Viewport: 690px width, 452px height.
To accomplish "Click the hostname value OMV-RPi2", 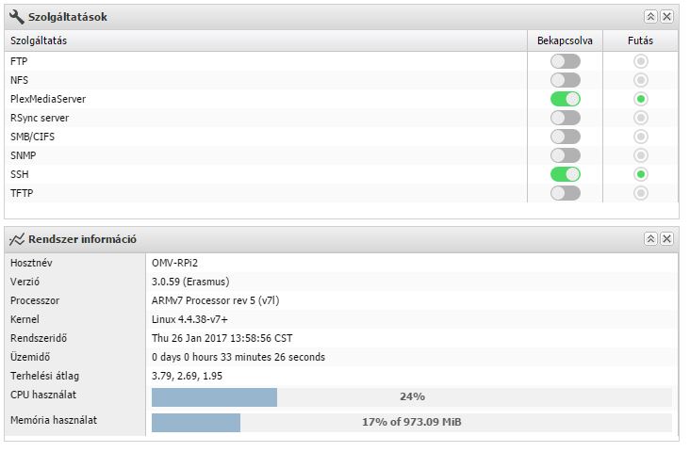I will coord(174,263).
